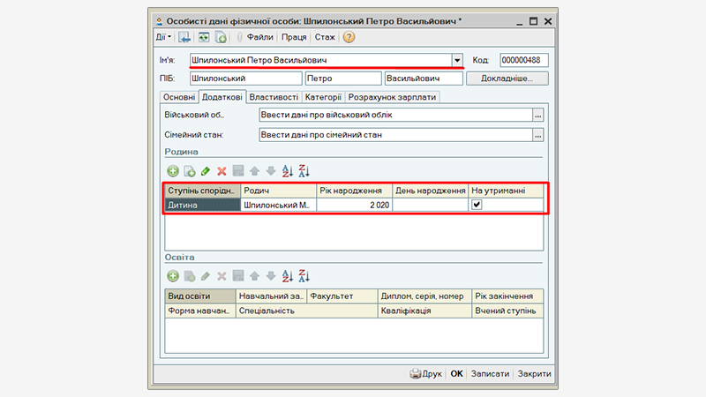
Task: Sort Освіта table ascending with A-Z icon
Action: pyautogui.click(x=288, y=276)
